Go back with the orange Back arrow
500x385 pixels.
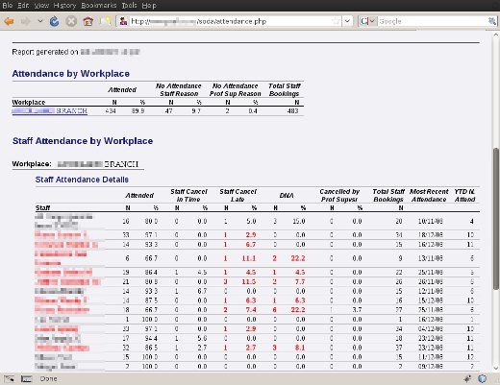point(10,21)
